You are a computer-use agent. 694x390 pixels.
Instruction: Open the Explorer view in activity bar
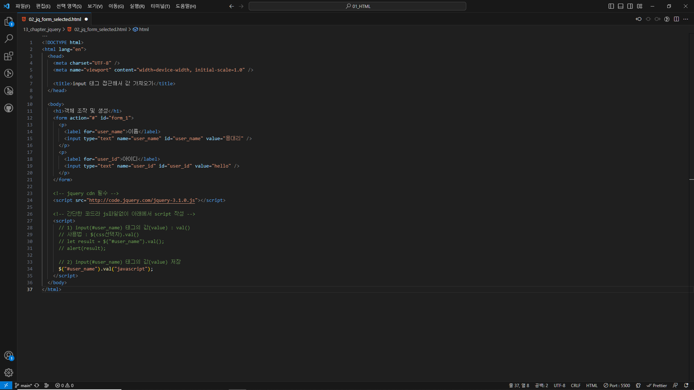coord(9,21)
